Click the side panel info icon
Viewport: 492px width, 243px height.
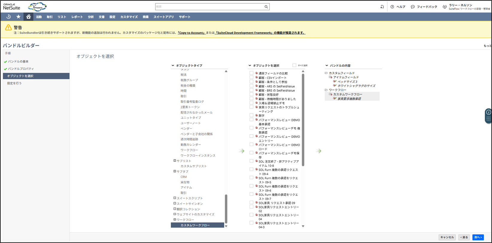(488, 112)
